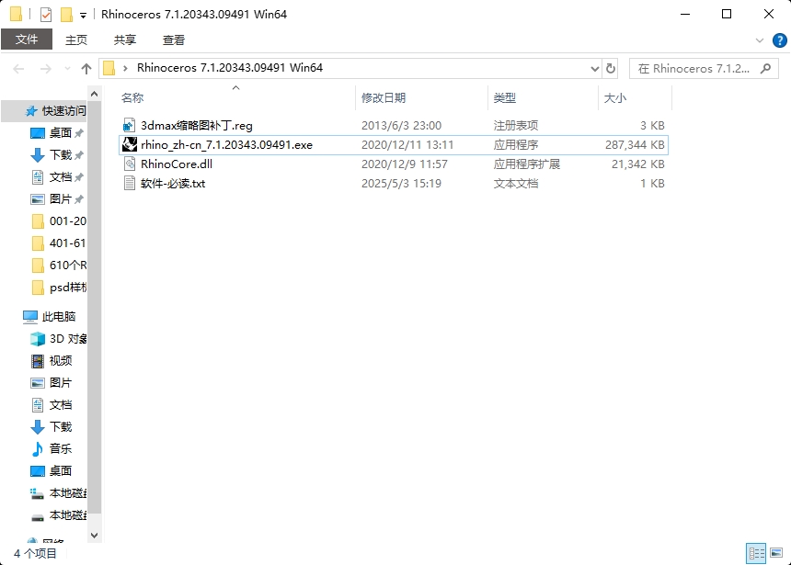The image size is (791, 565).
Task: Switch to large icons view in status bar
Action: tap(776, 553)
